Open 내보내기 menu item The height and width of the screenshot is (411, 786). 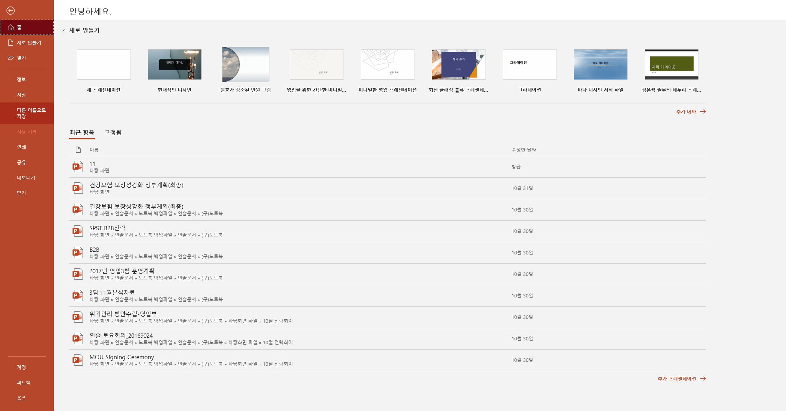[x=26, y=178]
